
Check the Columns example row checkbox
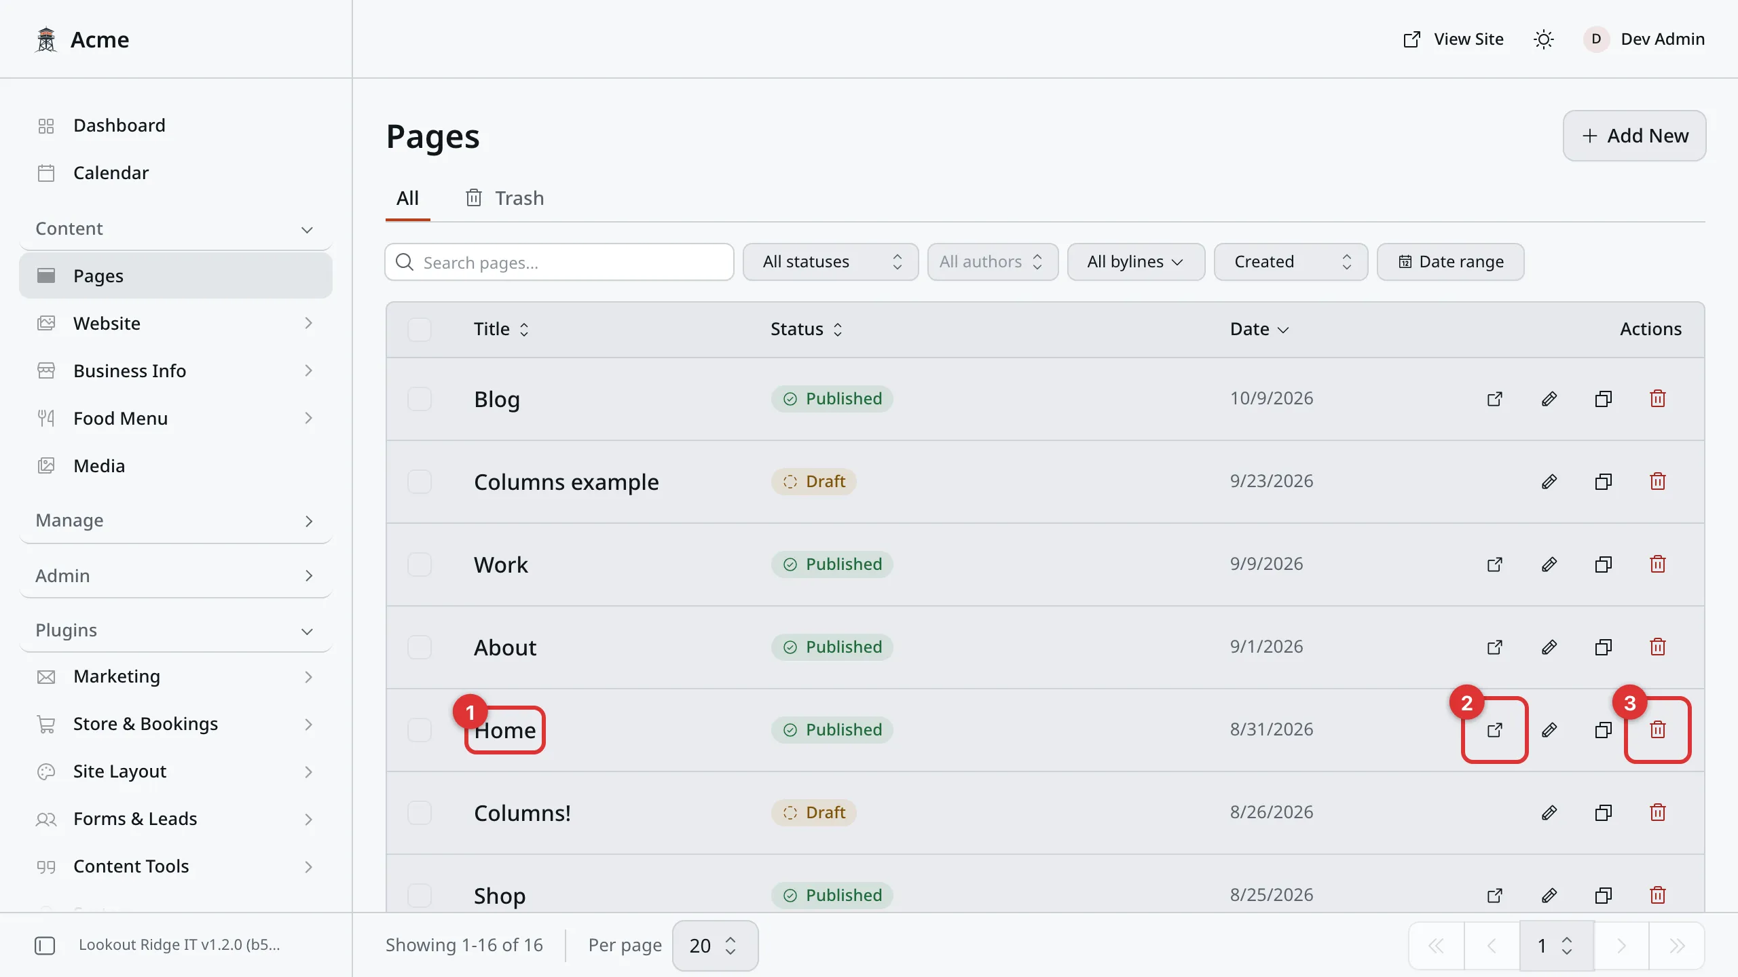coord(420,482)
